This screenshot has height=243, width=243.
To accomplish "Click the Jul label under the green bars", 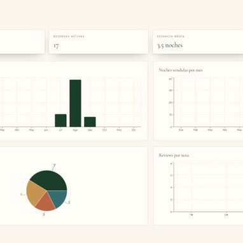I will [x=60, y=130].
